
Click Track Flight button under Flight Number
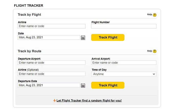coord(108,37)
